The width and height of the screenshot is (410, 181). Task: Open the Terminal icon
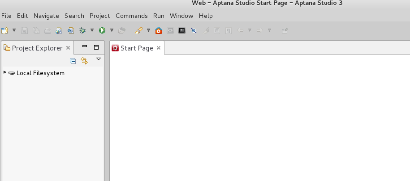[x=182, y=30]
